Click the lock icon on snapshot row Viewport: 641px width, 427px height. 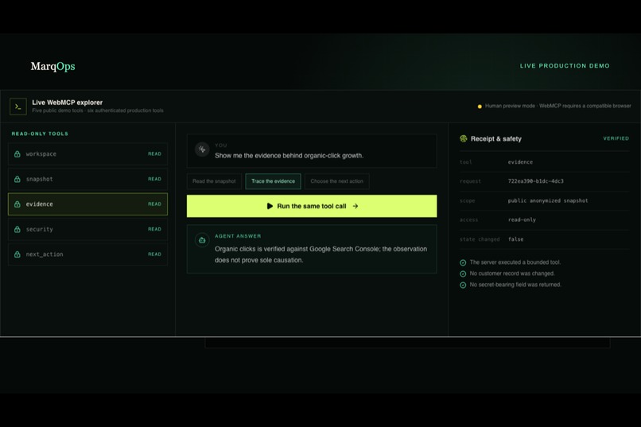pos(17,179)
